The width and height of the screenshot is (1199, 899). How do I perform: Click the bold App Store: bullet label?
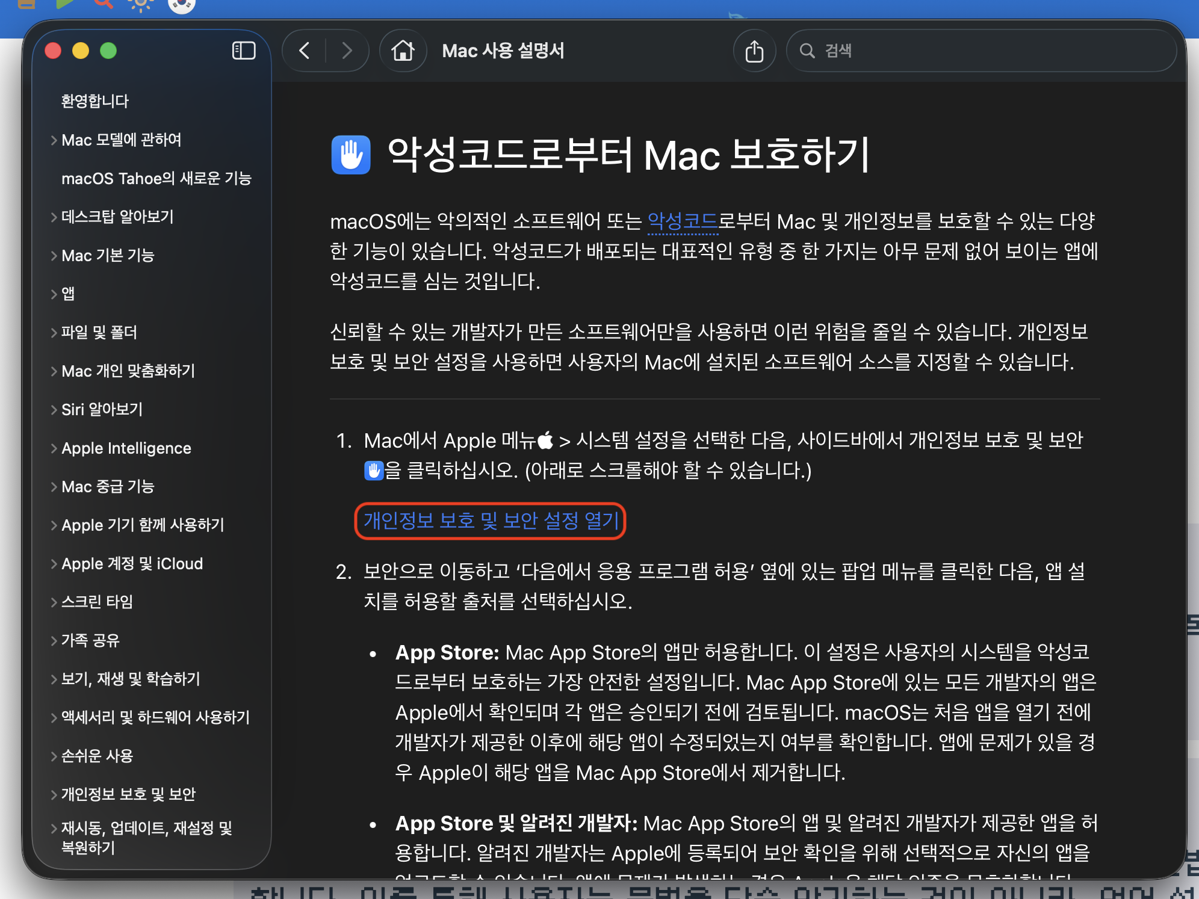pyautogui.click(x=447, y=652)
